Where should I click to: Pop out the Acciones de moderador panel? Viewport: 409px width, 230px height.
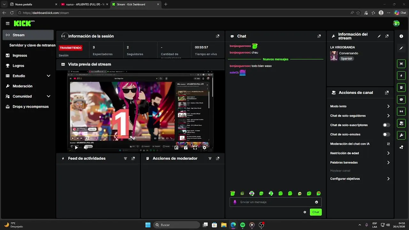[218, 158]
